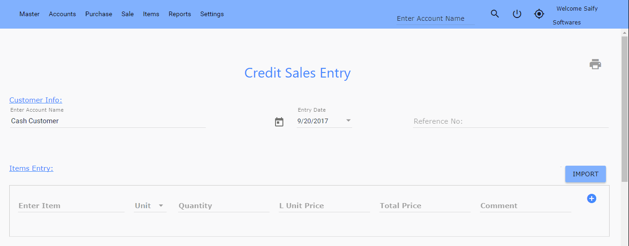This screenshot has height=246, width=629.
Task: Click the Enter Item field
Action: click(71, 206)
